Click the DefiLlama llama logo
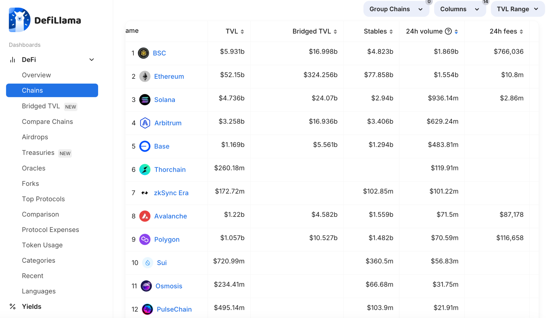Image resolution: width=546 pixels, height=318 pixels. coord(19,20)
